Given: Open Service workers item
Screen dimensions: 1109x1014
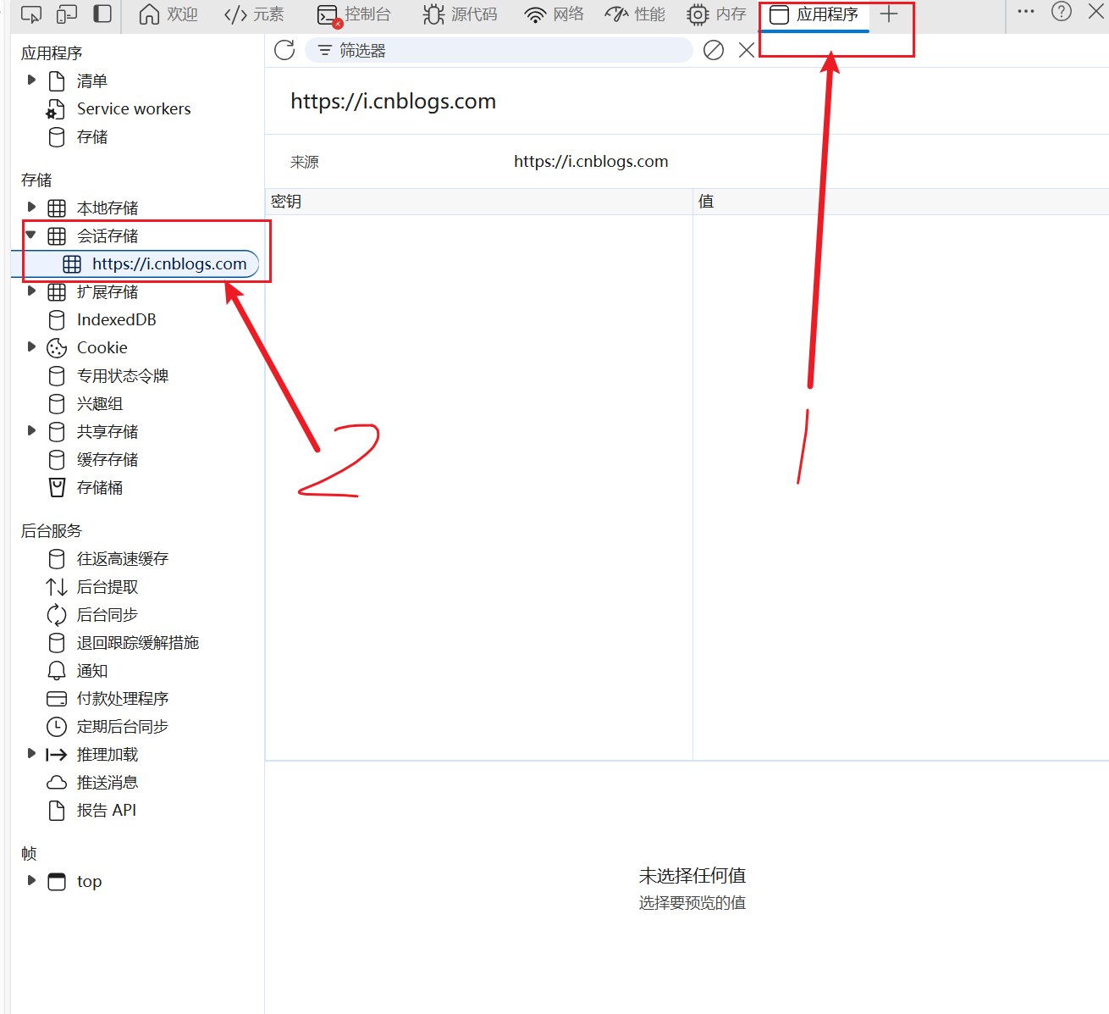Looking at the screenshot, I should click(134, 108).
